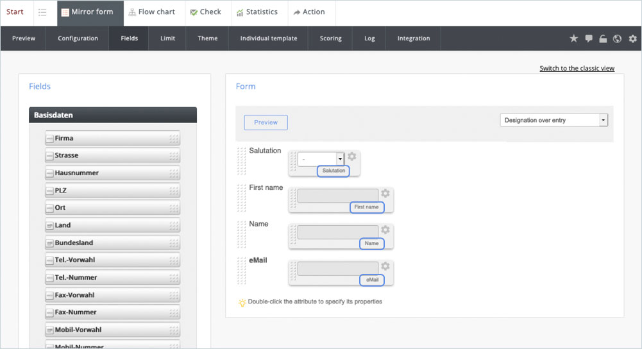Click gear icon beside eMail field
Image resolution: width=642 pixels, height=349 pixels.
point(385,266)
